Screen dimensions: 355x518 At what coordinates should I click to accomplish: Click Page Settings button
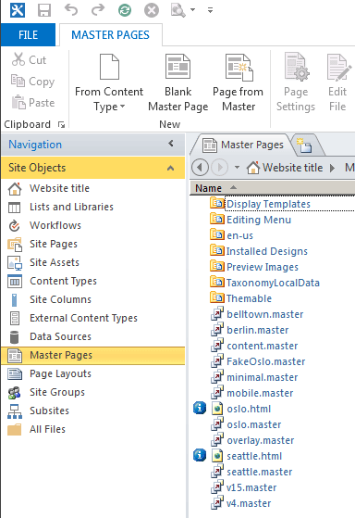tap(296, 83)
